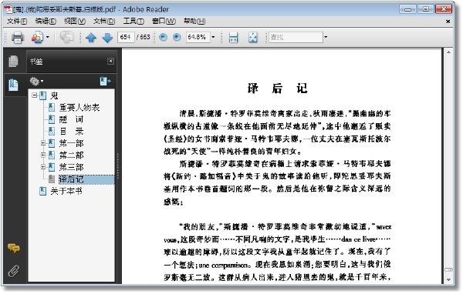Image resolution: width=463 pixels, height=294 pixels.
Task: Select the 第一部 bookmark
Action: click(71, 143)
